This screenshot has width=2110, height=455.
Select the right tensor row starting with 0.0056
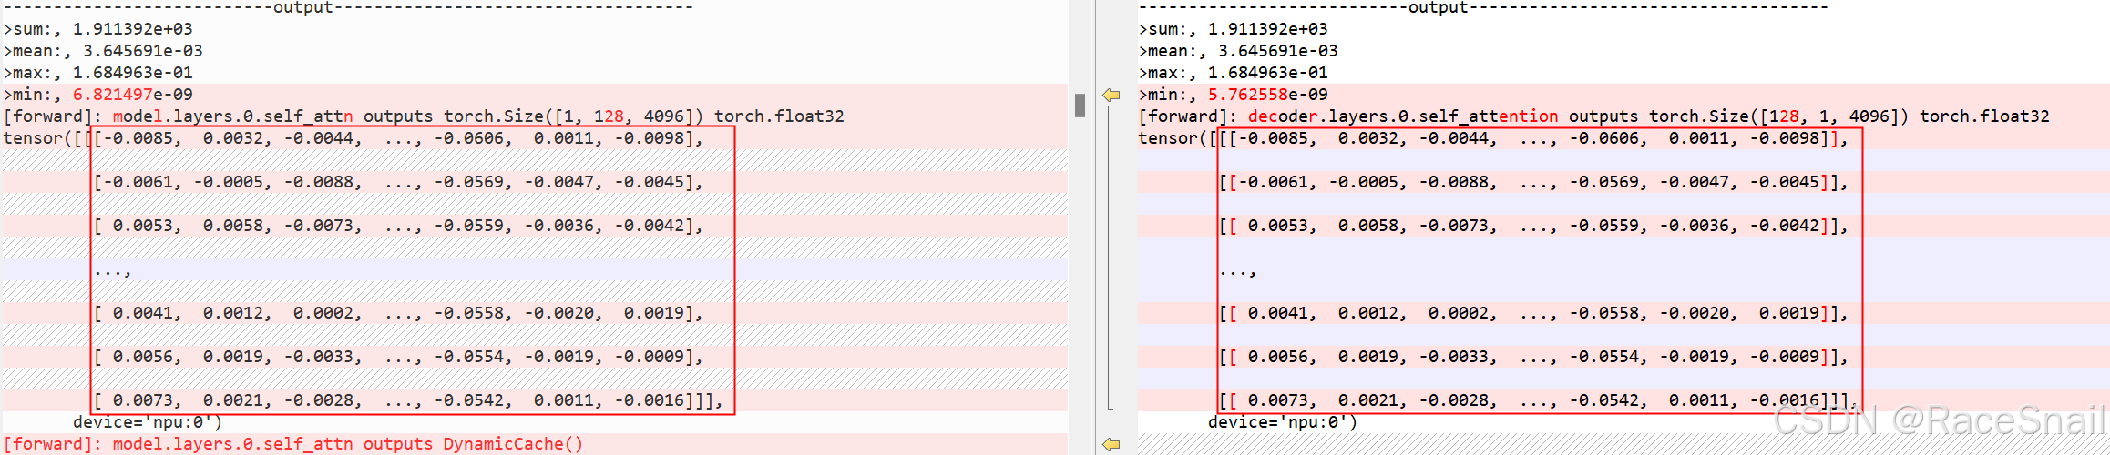coord(1534,357)
